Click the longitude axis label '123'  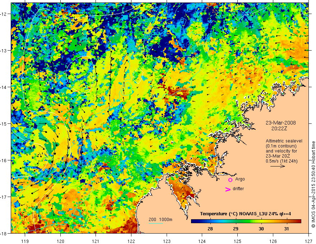pyautogui.click(x=167, y=241)
